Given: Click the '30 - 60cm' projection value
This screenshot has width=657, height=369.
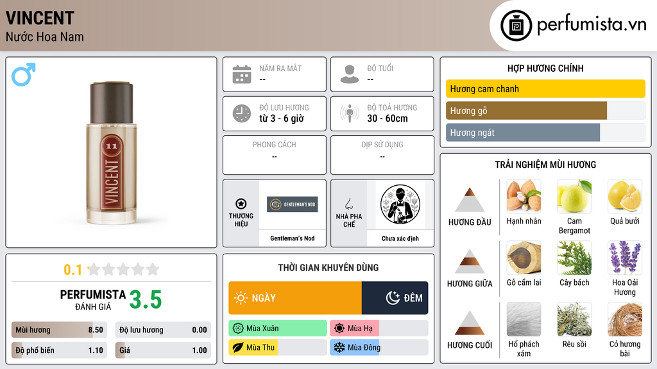Looking at the screenshot, I should coord(388,119).
